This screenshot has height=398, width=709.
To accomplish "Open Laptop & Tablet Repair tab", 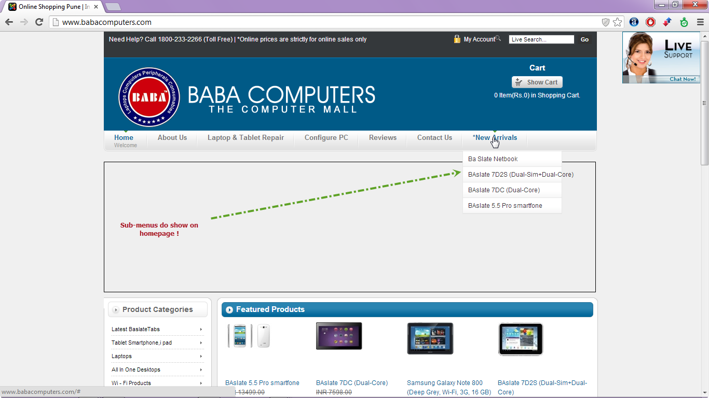I will 246,138.
